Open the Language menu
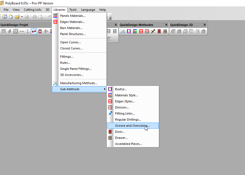This screenshot has height=175, width=245. click(88, 10)
